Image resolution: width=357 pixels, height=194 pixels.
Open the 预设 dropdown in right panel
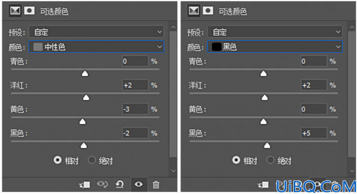(275, 32)
